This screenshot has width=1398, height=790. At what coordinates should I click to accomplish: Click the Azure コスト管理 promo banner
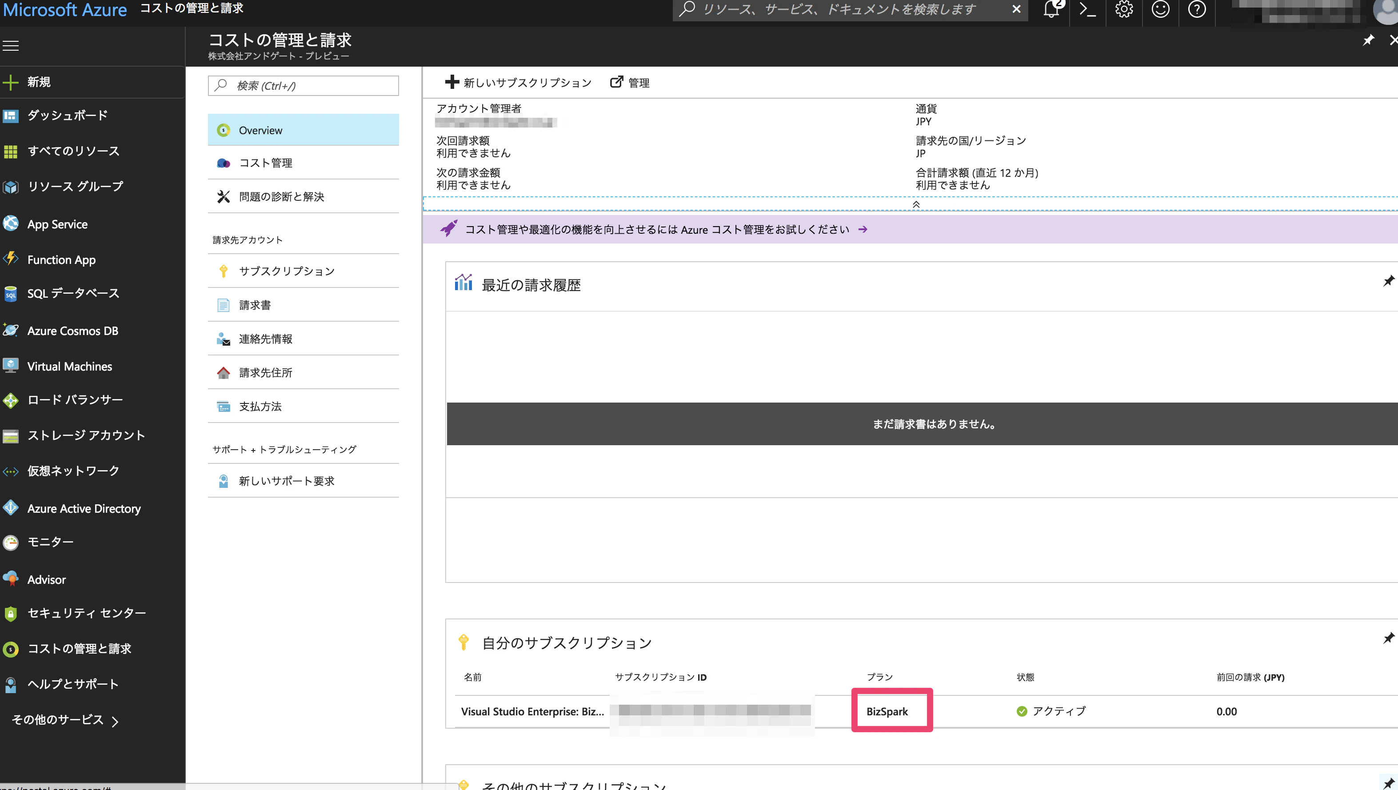tap(910, 230)
